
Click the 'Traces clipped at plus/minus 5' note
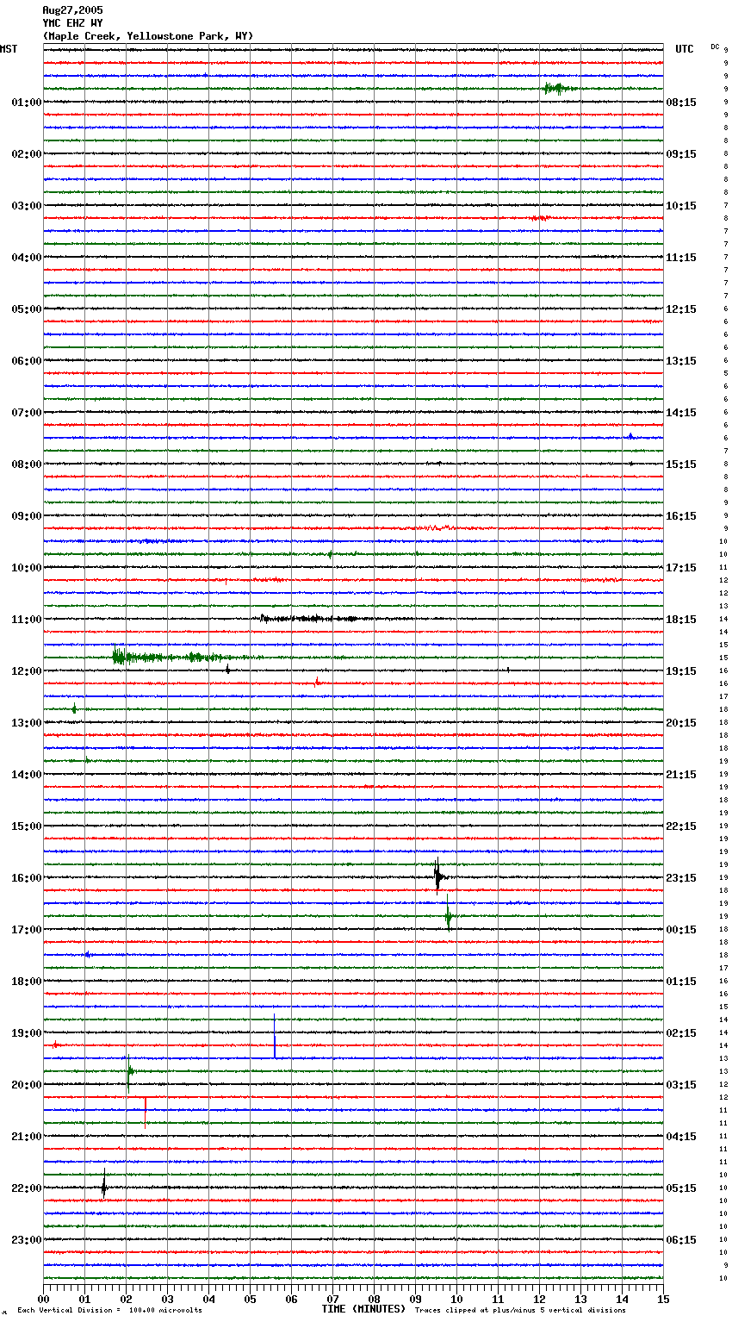[x=520, y=1311]
